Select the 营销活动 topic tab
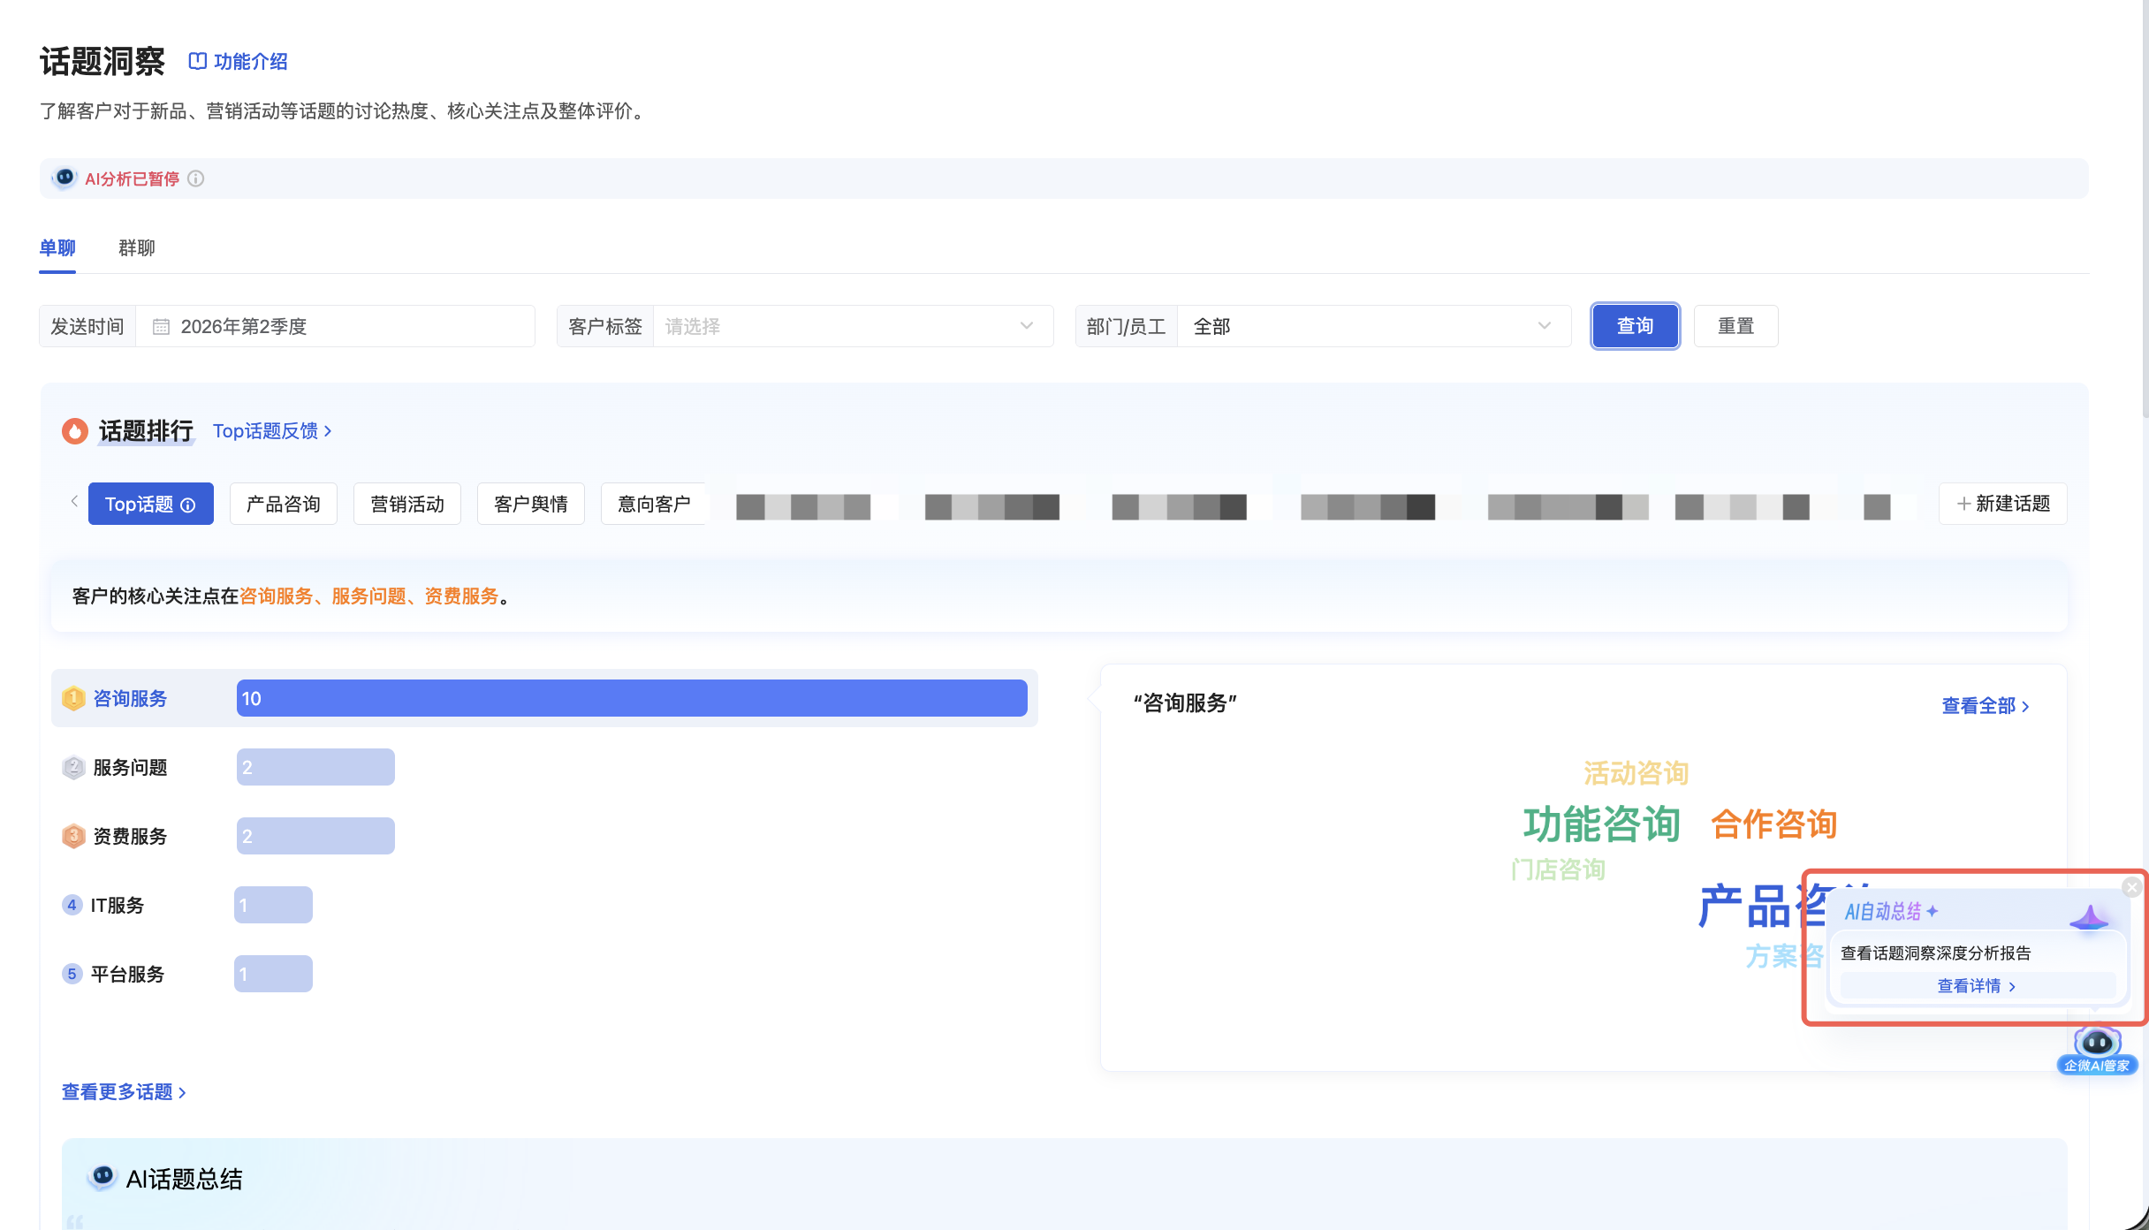The image size is (2149, 1230). 407,504
